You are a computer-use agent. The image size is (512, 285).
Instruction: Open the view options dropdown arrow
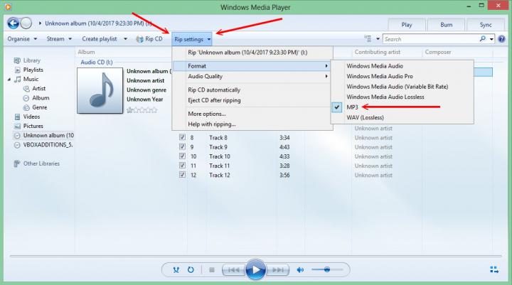(378, 39)
